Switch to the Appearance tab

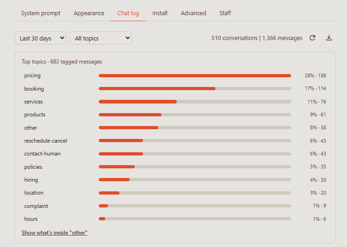pos(89,13)
